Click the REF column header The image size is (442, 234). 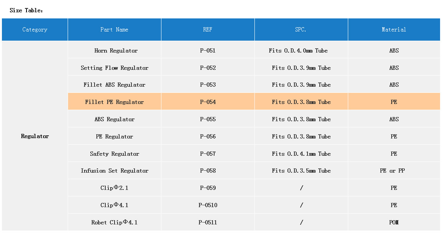[208, 30]
